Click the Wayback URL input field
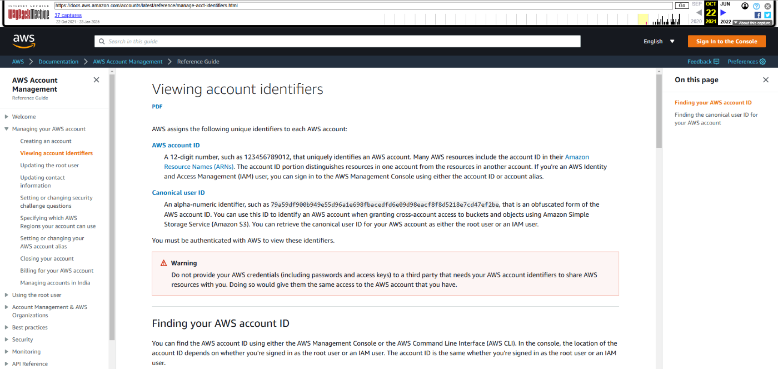The height and width of the screenshot is (369, 778). [x=363, y=6]
